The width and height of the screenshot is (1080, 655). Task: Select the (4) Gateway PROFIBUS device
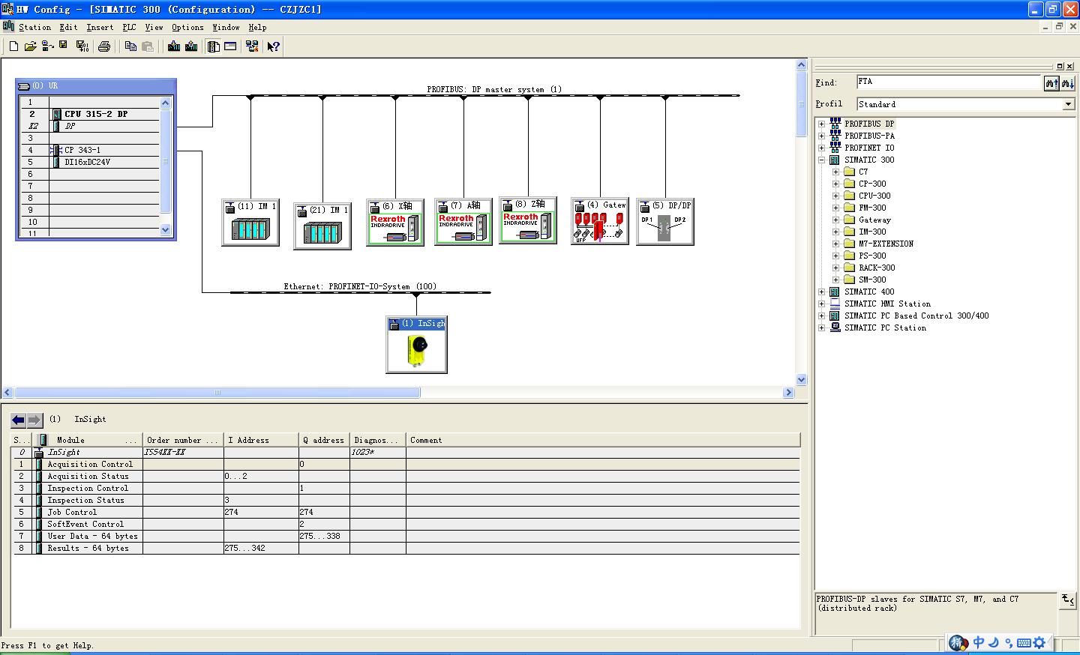[600, 221]
